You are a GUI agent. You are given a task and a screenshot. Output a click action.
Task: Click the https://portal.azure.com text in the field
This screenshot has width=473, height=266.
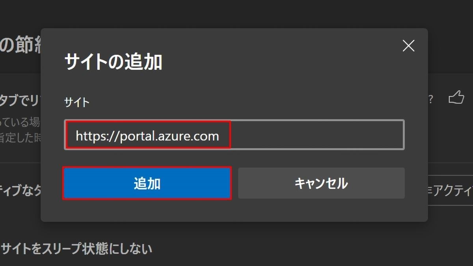147,136
